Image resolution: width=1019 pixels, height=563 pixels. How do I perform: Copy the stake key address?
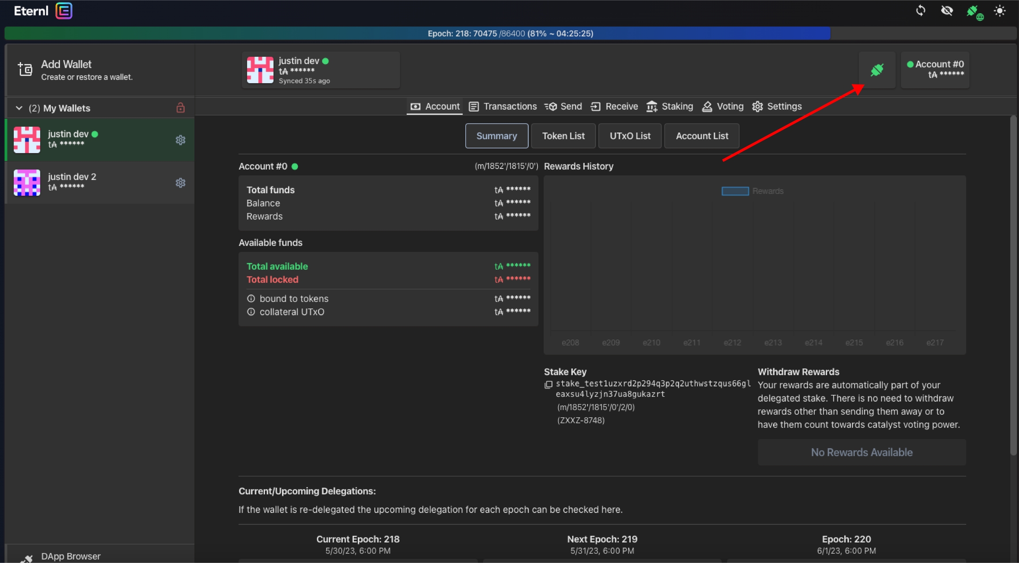548,385
